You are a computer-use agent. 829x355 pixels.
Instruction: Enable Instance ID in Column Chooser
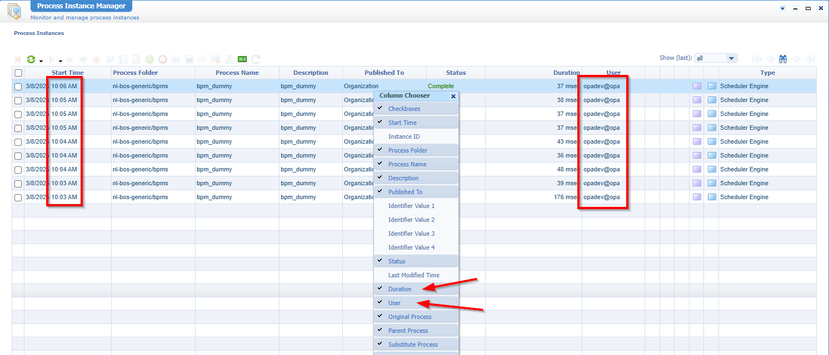404,136
